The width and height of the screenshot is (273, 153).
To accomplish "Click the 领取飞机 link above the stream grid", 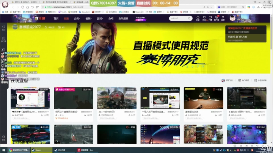I will pyautogui.click(x=227, y=80).
